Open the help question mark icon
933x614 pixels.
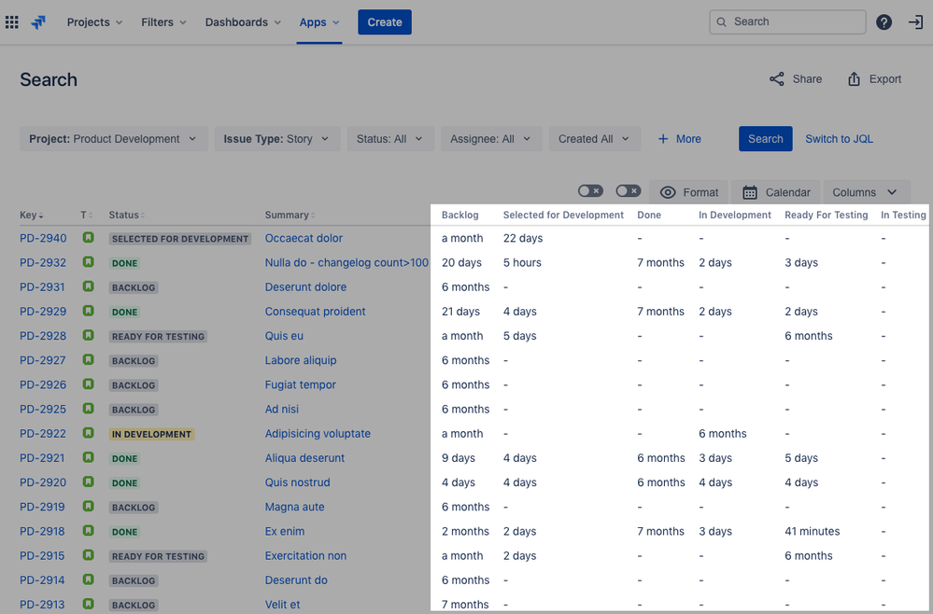pos(884,22)
